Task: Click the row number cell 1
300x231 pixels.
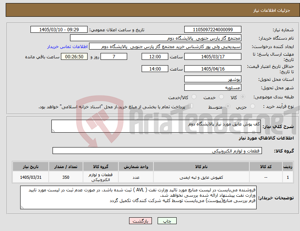Action: coord(287,177)
